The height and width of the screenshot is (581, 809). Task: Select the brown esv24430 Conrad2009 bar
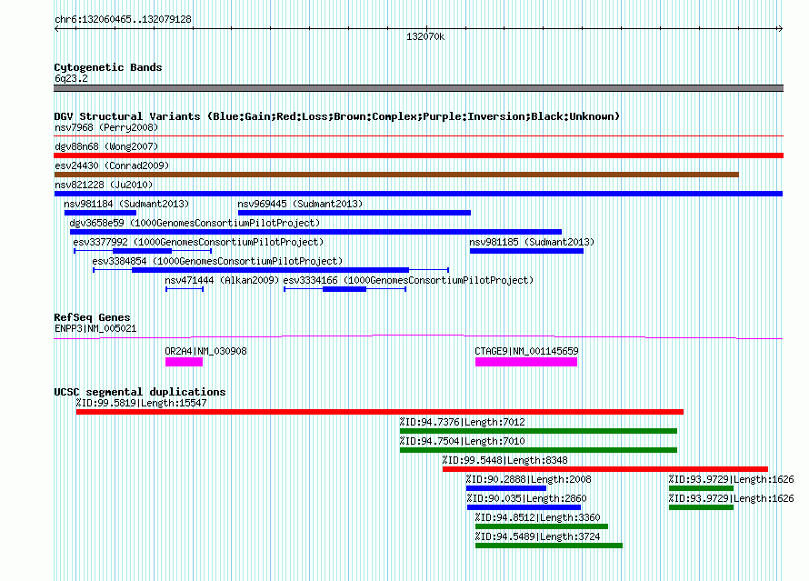coord(396,175)
